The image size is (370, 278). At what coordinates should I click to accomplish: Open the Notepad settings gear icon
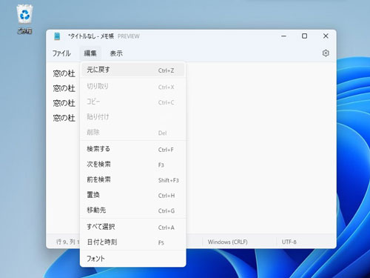(326, 53)
